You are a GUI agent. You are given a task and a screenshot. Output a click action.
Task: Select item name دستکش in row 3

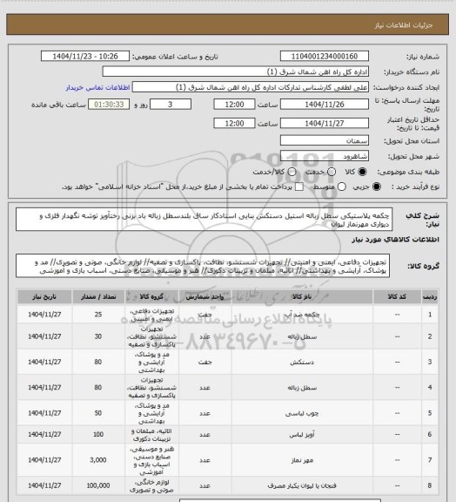(302, 362)
